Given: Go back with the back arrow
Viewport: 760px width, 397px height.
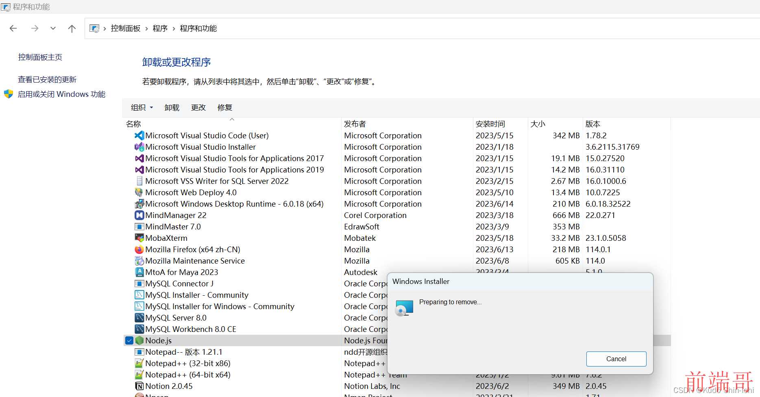Looking at the screenshot, I should coord(13,28).
